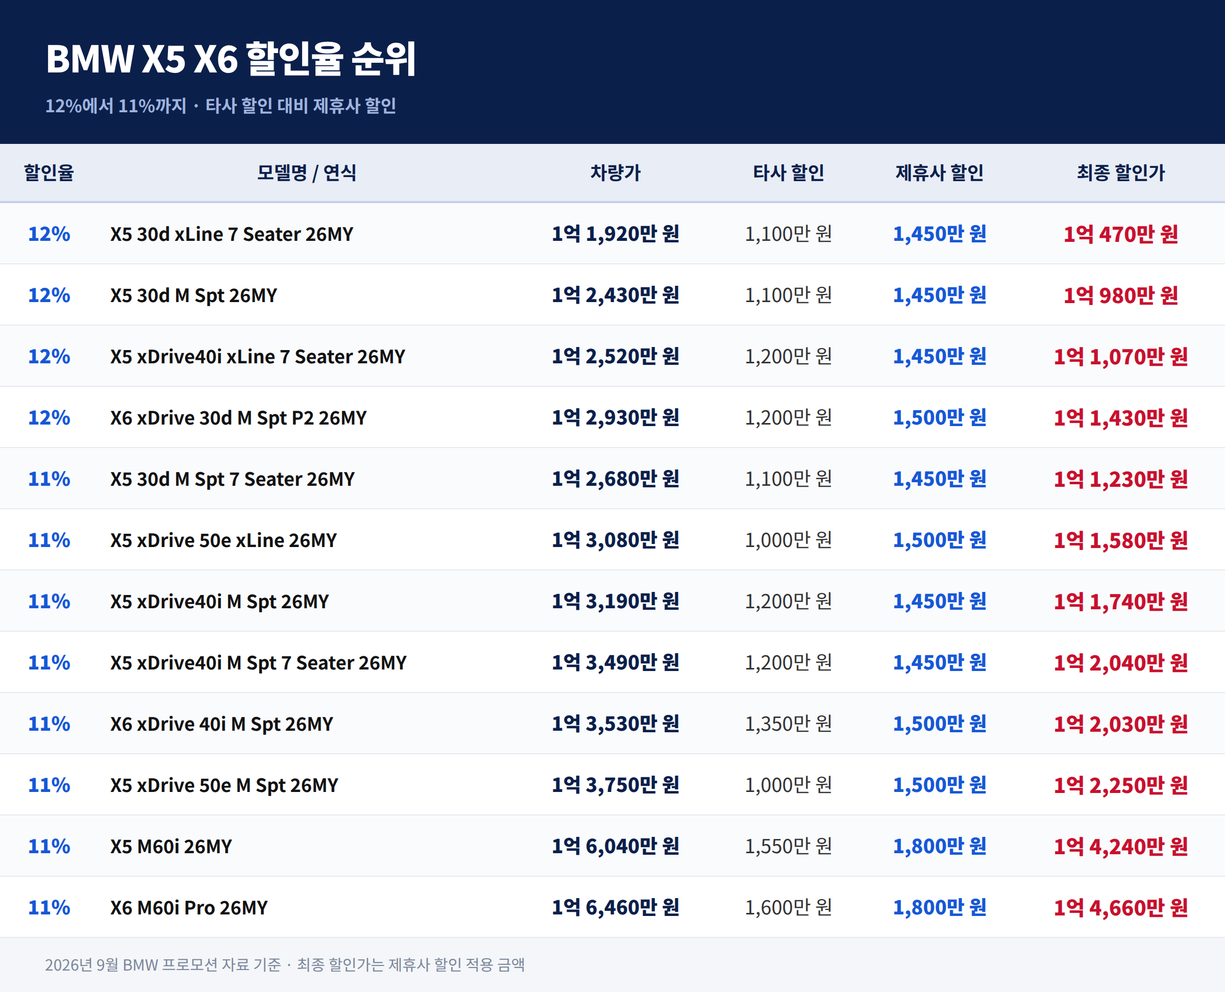Click competitor discount "1,600만 원"

[x=788, y=907]
